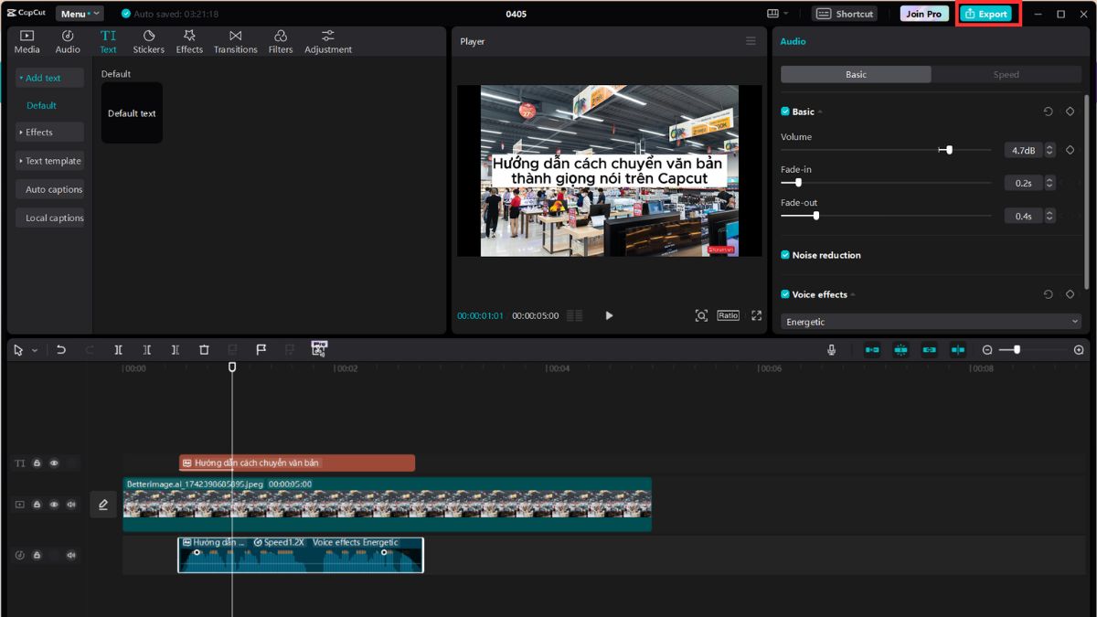The width and height of the screenshot is (1097, 617).
Task: Reset the Basic audio settings
Action: click(x=1048, y=112)
